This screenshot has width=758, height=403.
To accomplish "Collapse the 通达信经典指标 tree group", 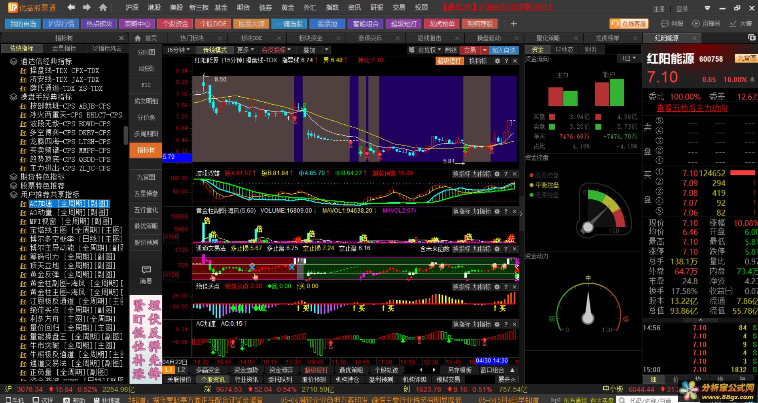I will (x=13, y=62).
